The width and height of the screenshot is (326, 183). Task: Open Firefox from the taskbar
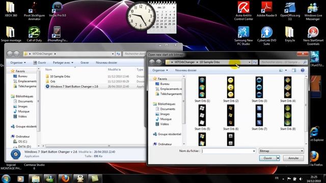[65, 178]
